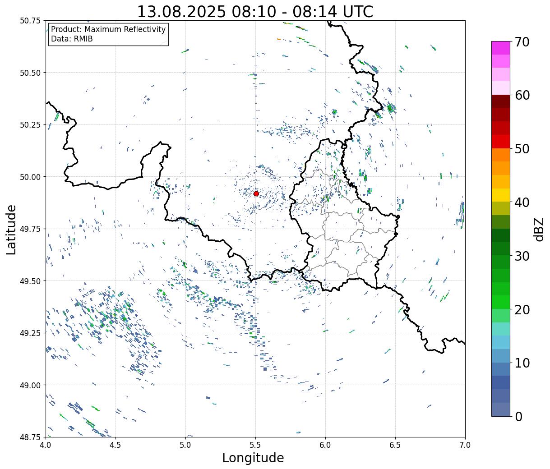Click the colorbar tick label 60

coord(522,95)
